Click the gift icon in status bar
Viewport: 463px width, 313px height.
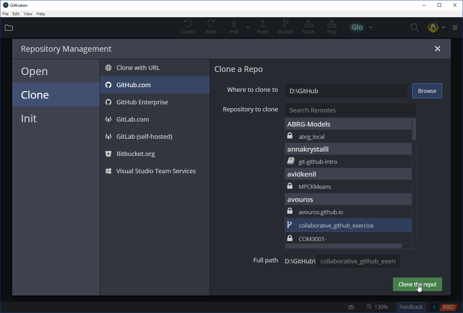(x=351, y=307)
